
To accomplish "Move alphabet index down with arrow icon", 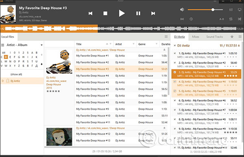I will click(x=41, y=64).
